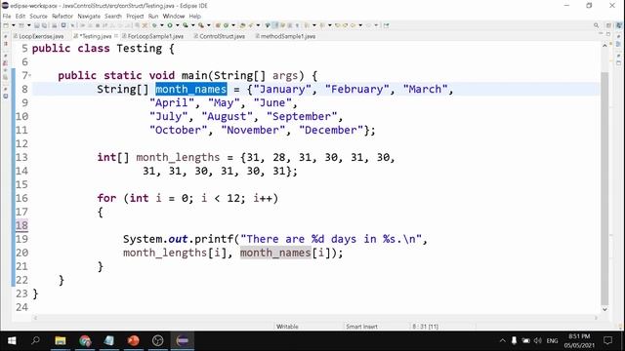Click the Quick Access search magnifier icon
The image size is (625, 351).
point(597,25)
